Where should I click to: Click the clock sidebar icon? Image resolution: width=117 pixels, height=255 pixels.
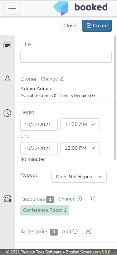tap(7, 113)
